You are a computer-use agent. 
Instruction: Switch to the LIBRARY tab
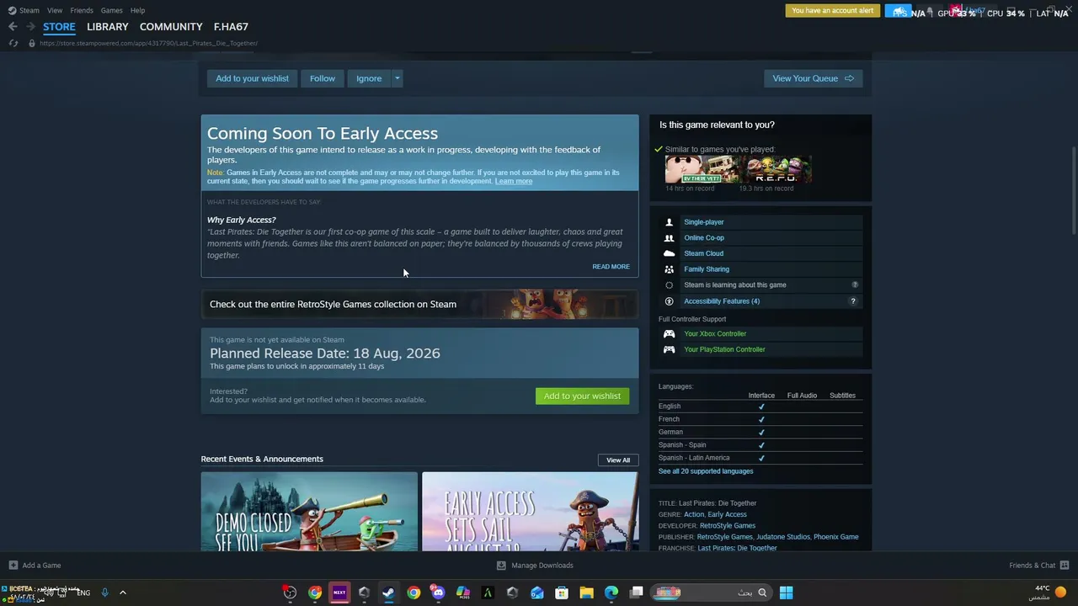[108, 27]
